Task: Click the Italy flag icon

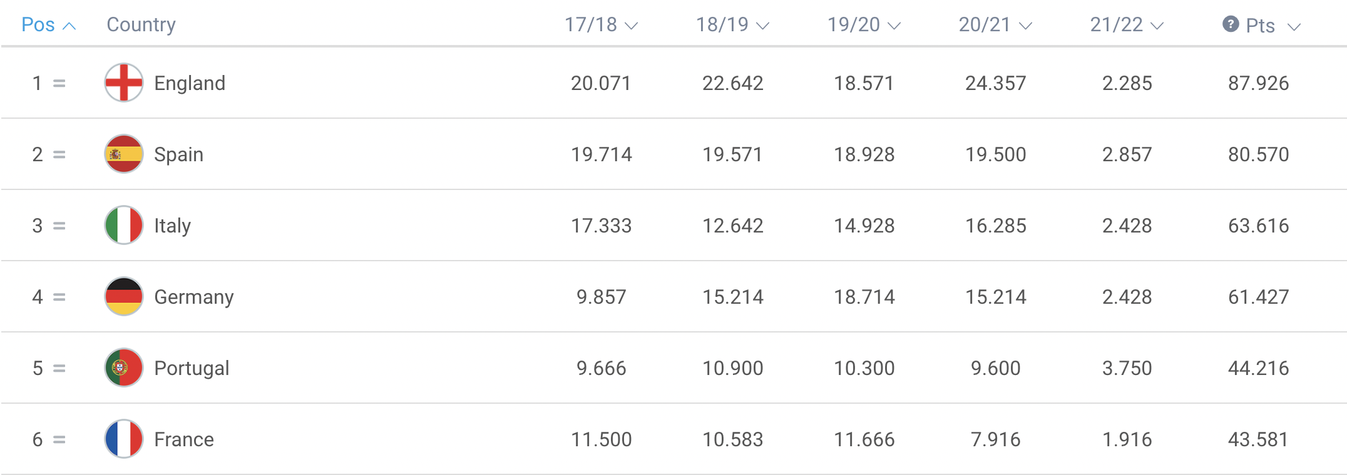Action: tap(124, 225)
